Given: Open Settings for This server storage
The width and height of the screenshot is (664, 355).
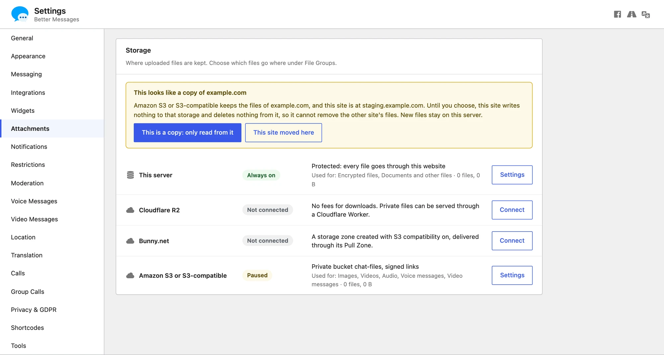Looking at the screenshot, I should click(512, 175).
